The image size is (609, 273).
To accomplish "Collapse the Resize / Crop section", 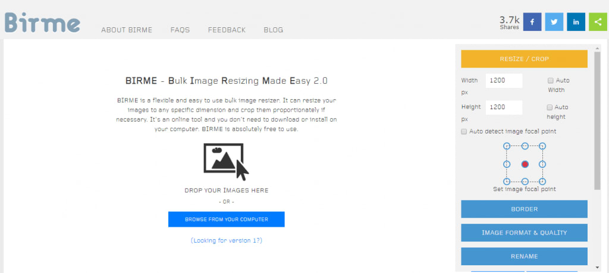I will (x=524, y=59).
